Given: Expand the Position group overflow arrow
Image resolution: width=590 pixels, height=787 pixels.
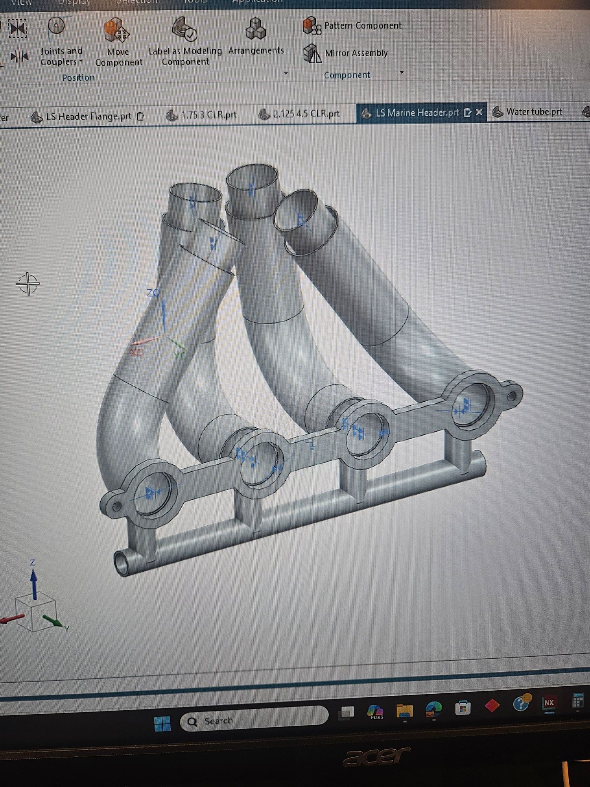Looking at the screenshot, I should (x=286, y=74).
